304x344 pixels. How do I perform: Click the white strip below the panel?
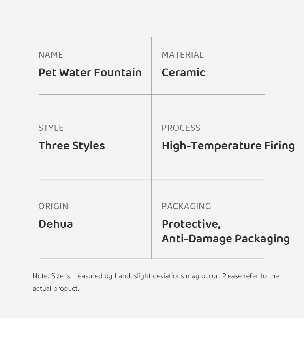(x=152, y=331)
